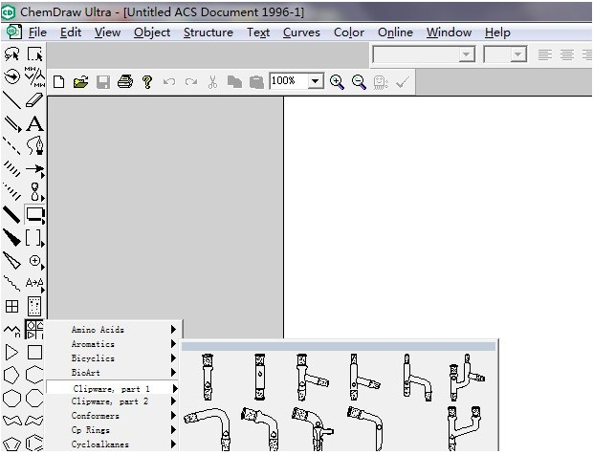Viewport: 593px width, 455px height.
Task: Select the Text tool letter A
Action: click(x=34, y=123)
